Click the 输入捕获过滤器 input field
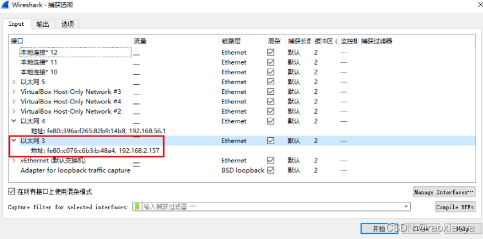Image resolution: width=483 pixels, height=239 pixels. point(272,207)
